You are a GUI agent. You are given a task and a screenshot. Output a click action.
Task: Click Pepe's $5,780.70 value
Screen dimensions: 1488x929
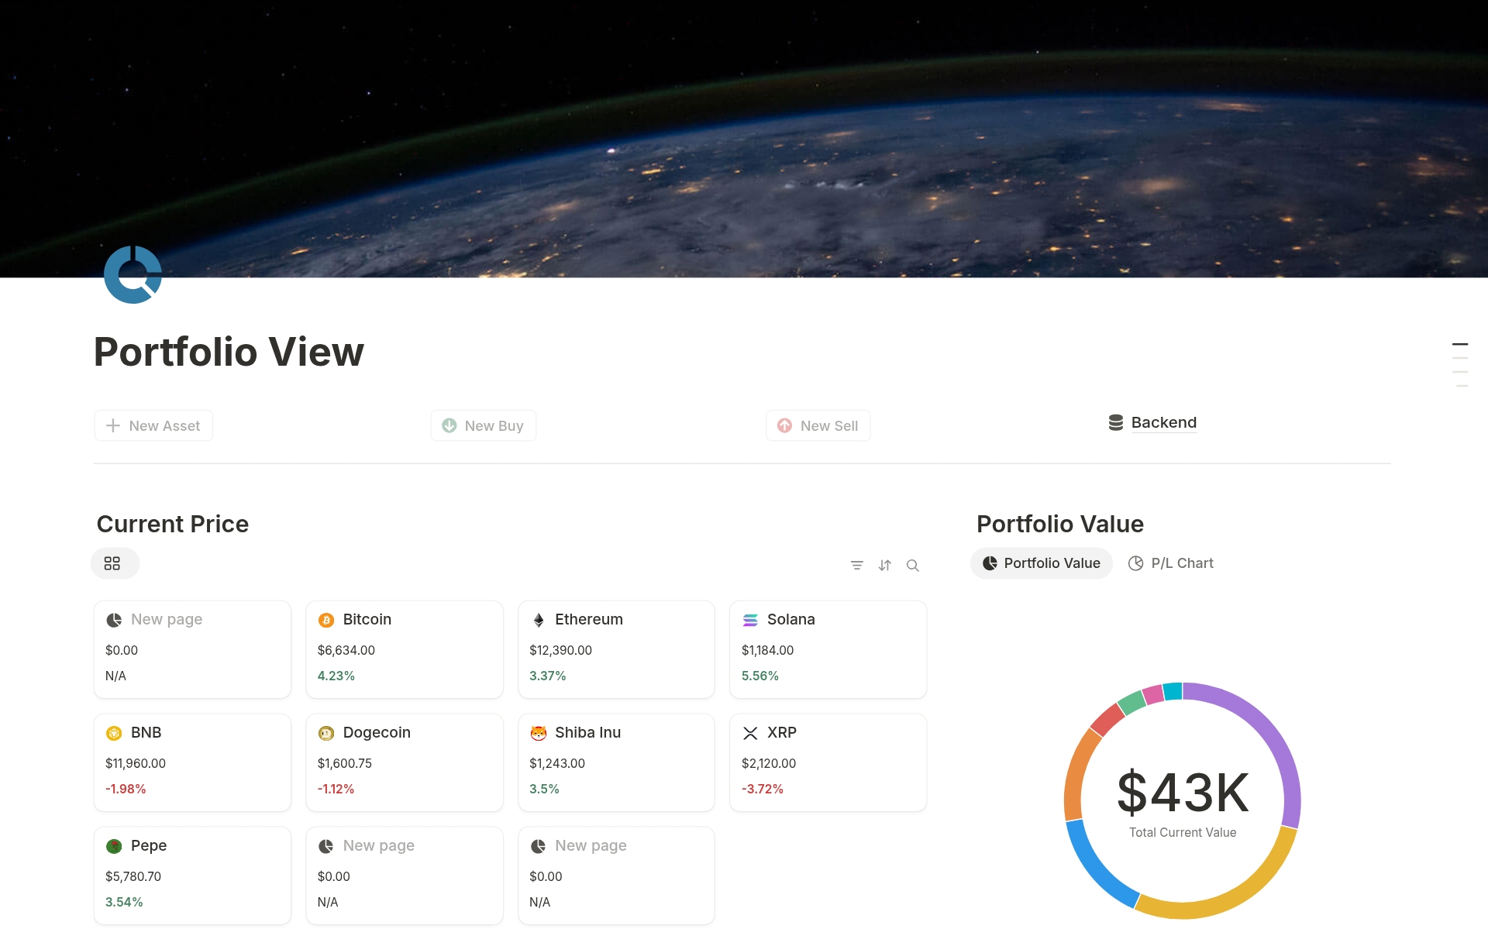pos(133,876)
